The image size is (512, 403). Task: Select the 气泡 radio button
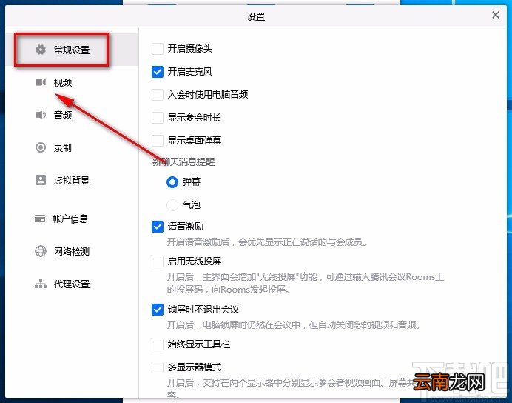click(x=172, y=205)
